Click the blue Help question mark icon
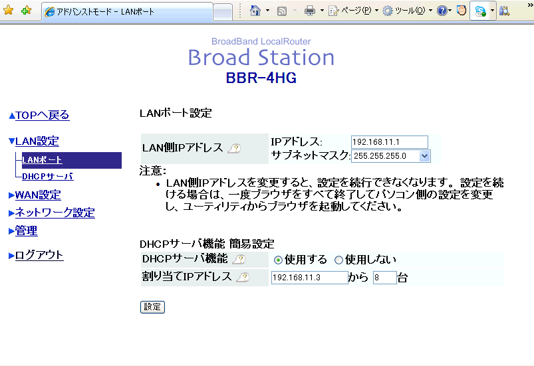This screenshot has height=366, width=534. point(442,11)
